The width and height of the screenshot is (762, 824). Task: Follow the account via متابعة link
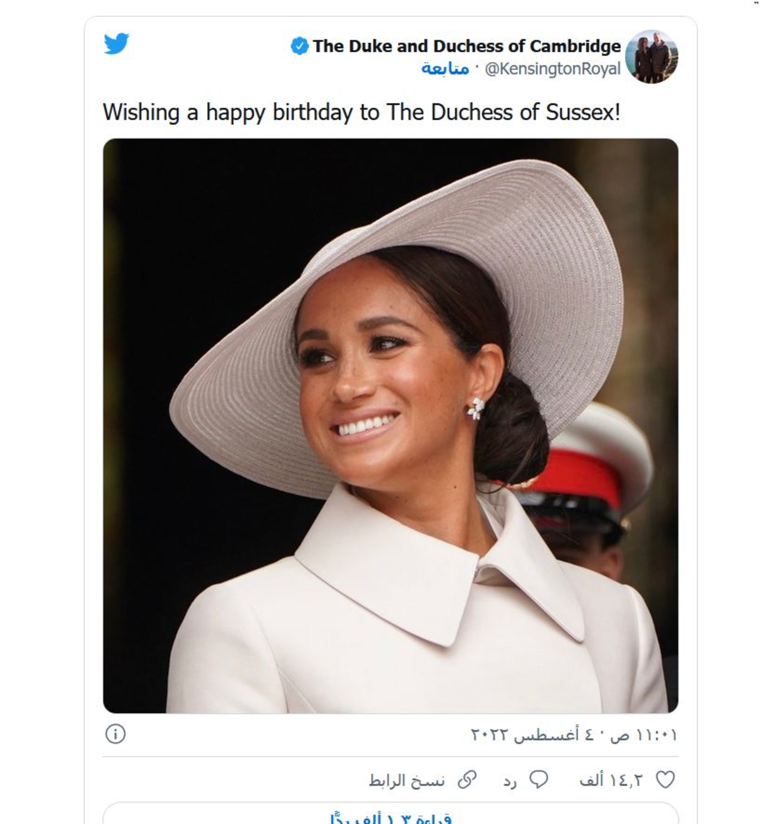[445, 69]
